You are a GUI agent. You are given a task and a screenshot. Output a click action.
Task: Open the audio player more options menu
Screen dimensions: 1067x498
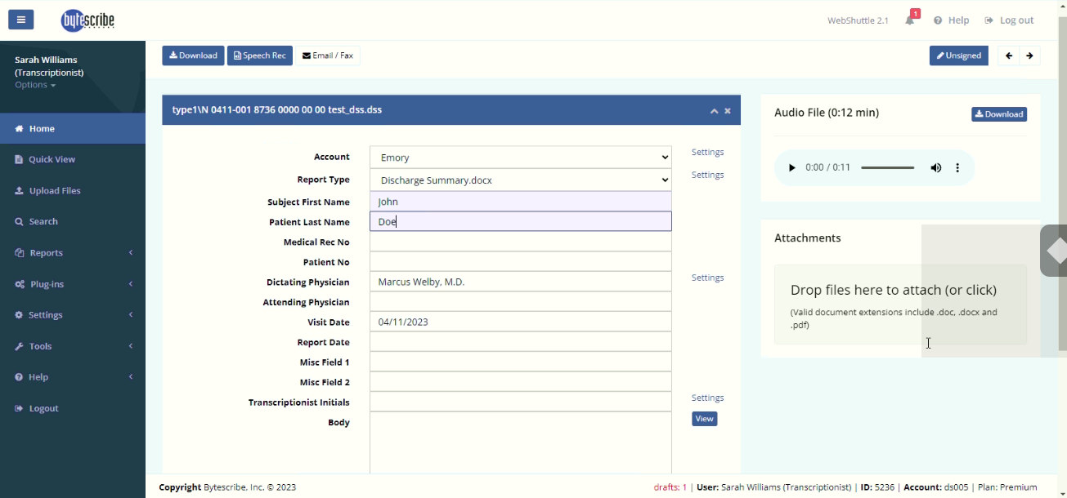click(x=957, y=167)
